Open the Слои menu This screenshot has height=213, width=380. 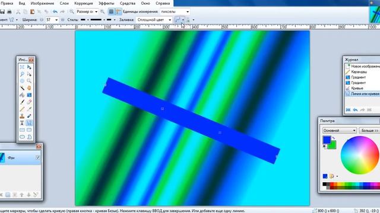64,4
